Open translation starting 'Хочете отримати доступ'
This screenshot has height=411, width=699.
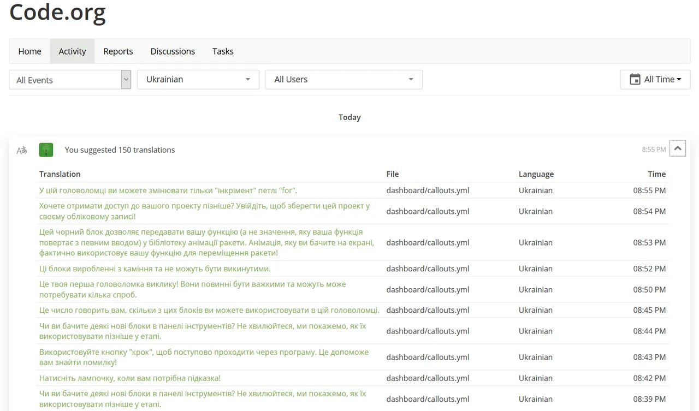pos(205,211)
